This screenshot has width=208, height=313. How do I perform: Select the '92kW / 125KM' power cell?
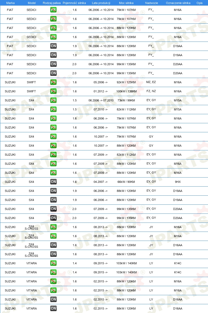coord(126,82)
